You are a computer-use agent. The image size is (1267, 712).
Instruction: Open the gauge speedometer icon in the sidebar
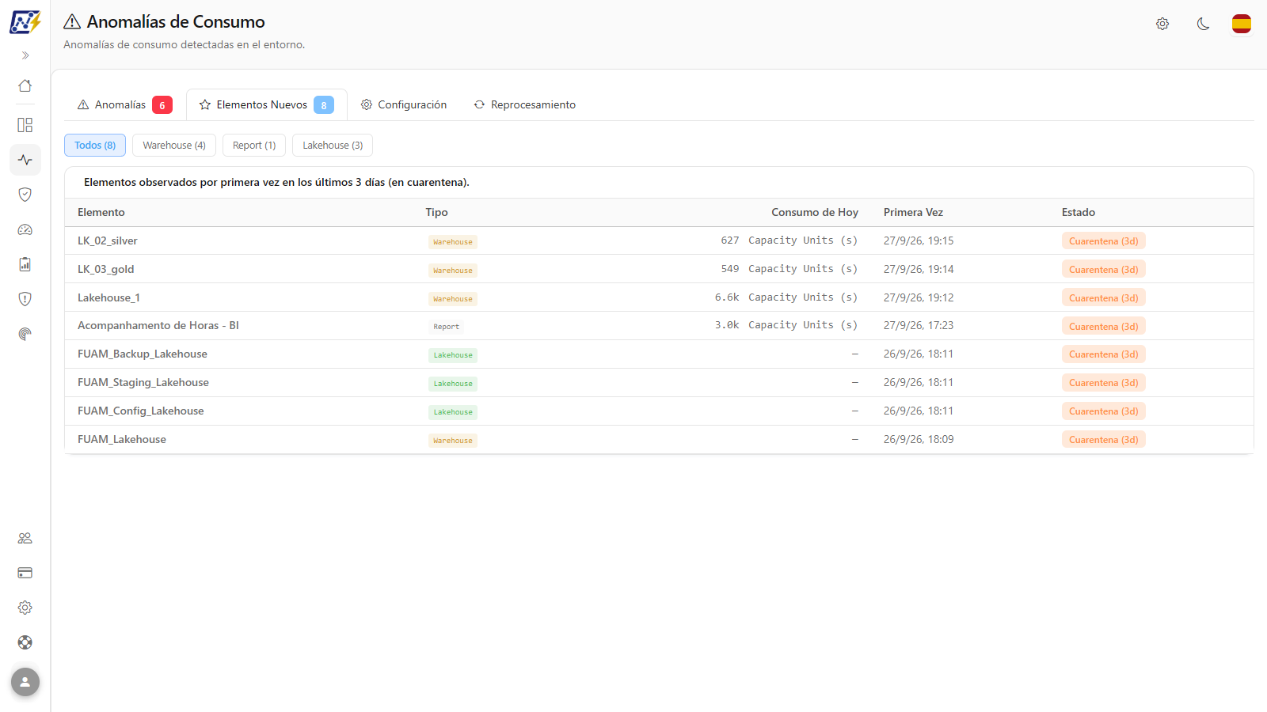(25, 229)
